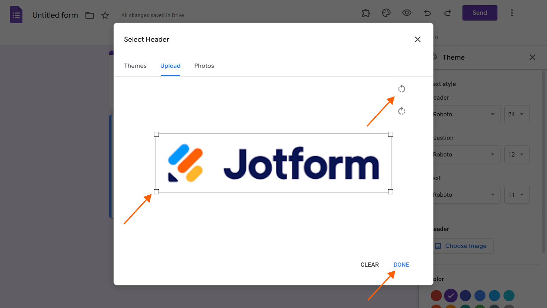Screen dimensions: 547x308
Task: Click the Untitled form title
Action: click(55, 15)
